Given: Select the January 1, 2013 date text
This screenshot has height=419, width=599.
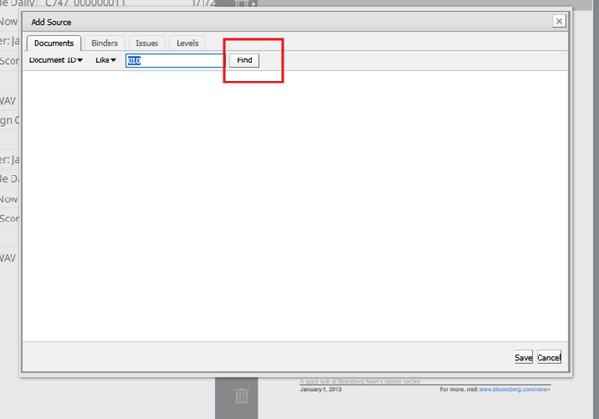Looking at the screenshot, I should (x=321, y=389).
